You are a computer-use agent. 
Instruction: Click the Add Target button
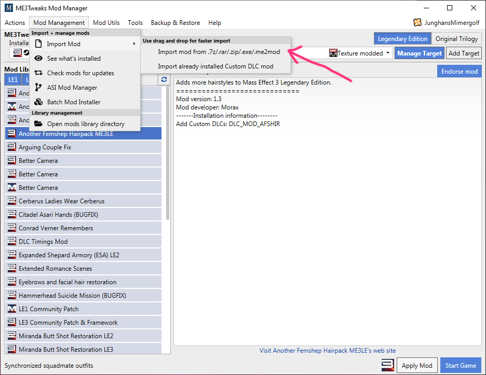(464, 53)
